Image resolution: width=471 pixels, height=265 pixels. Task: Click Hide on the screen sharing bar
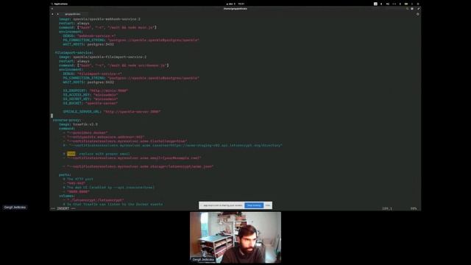click(268, 205)
